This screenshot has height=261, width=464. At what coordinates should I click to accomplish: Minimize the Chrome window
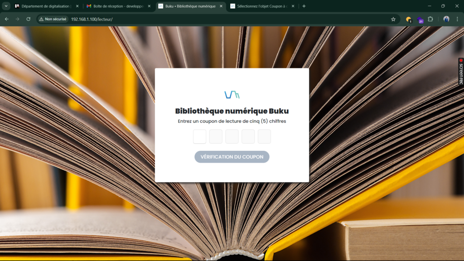point(430,6)
